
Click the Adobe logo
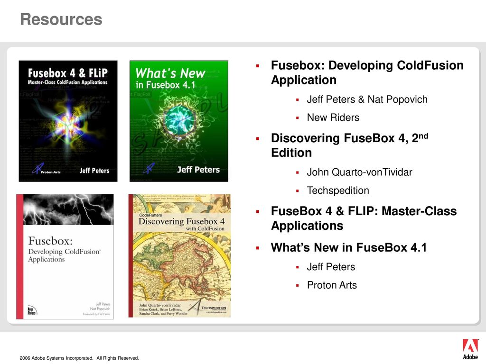click(470, 349)
